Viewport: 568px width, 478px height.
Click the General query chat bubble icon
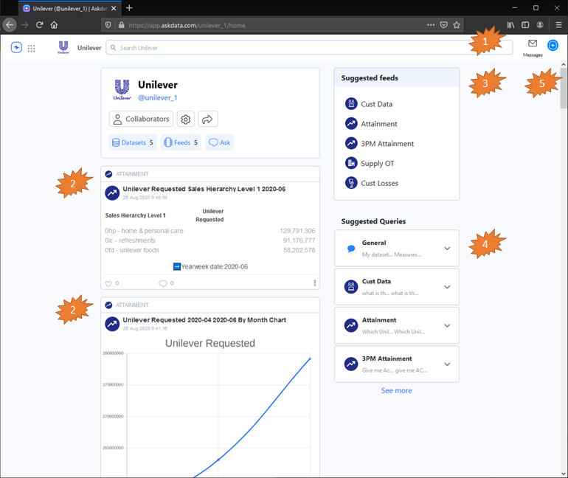tap(351, 249)
